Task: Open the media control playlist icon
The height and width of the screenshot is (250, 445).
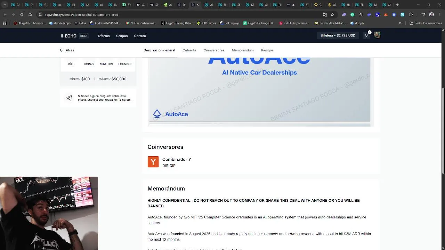Action: [x=423, y=15]
